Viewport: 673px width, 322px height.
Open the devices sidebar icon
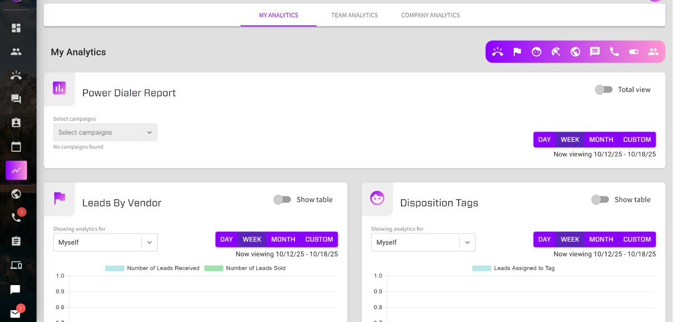tap(16, 265)
